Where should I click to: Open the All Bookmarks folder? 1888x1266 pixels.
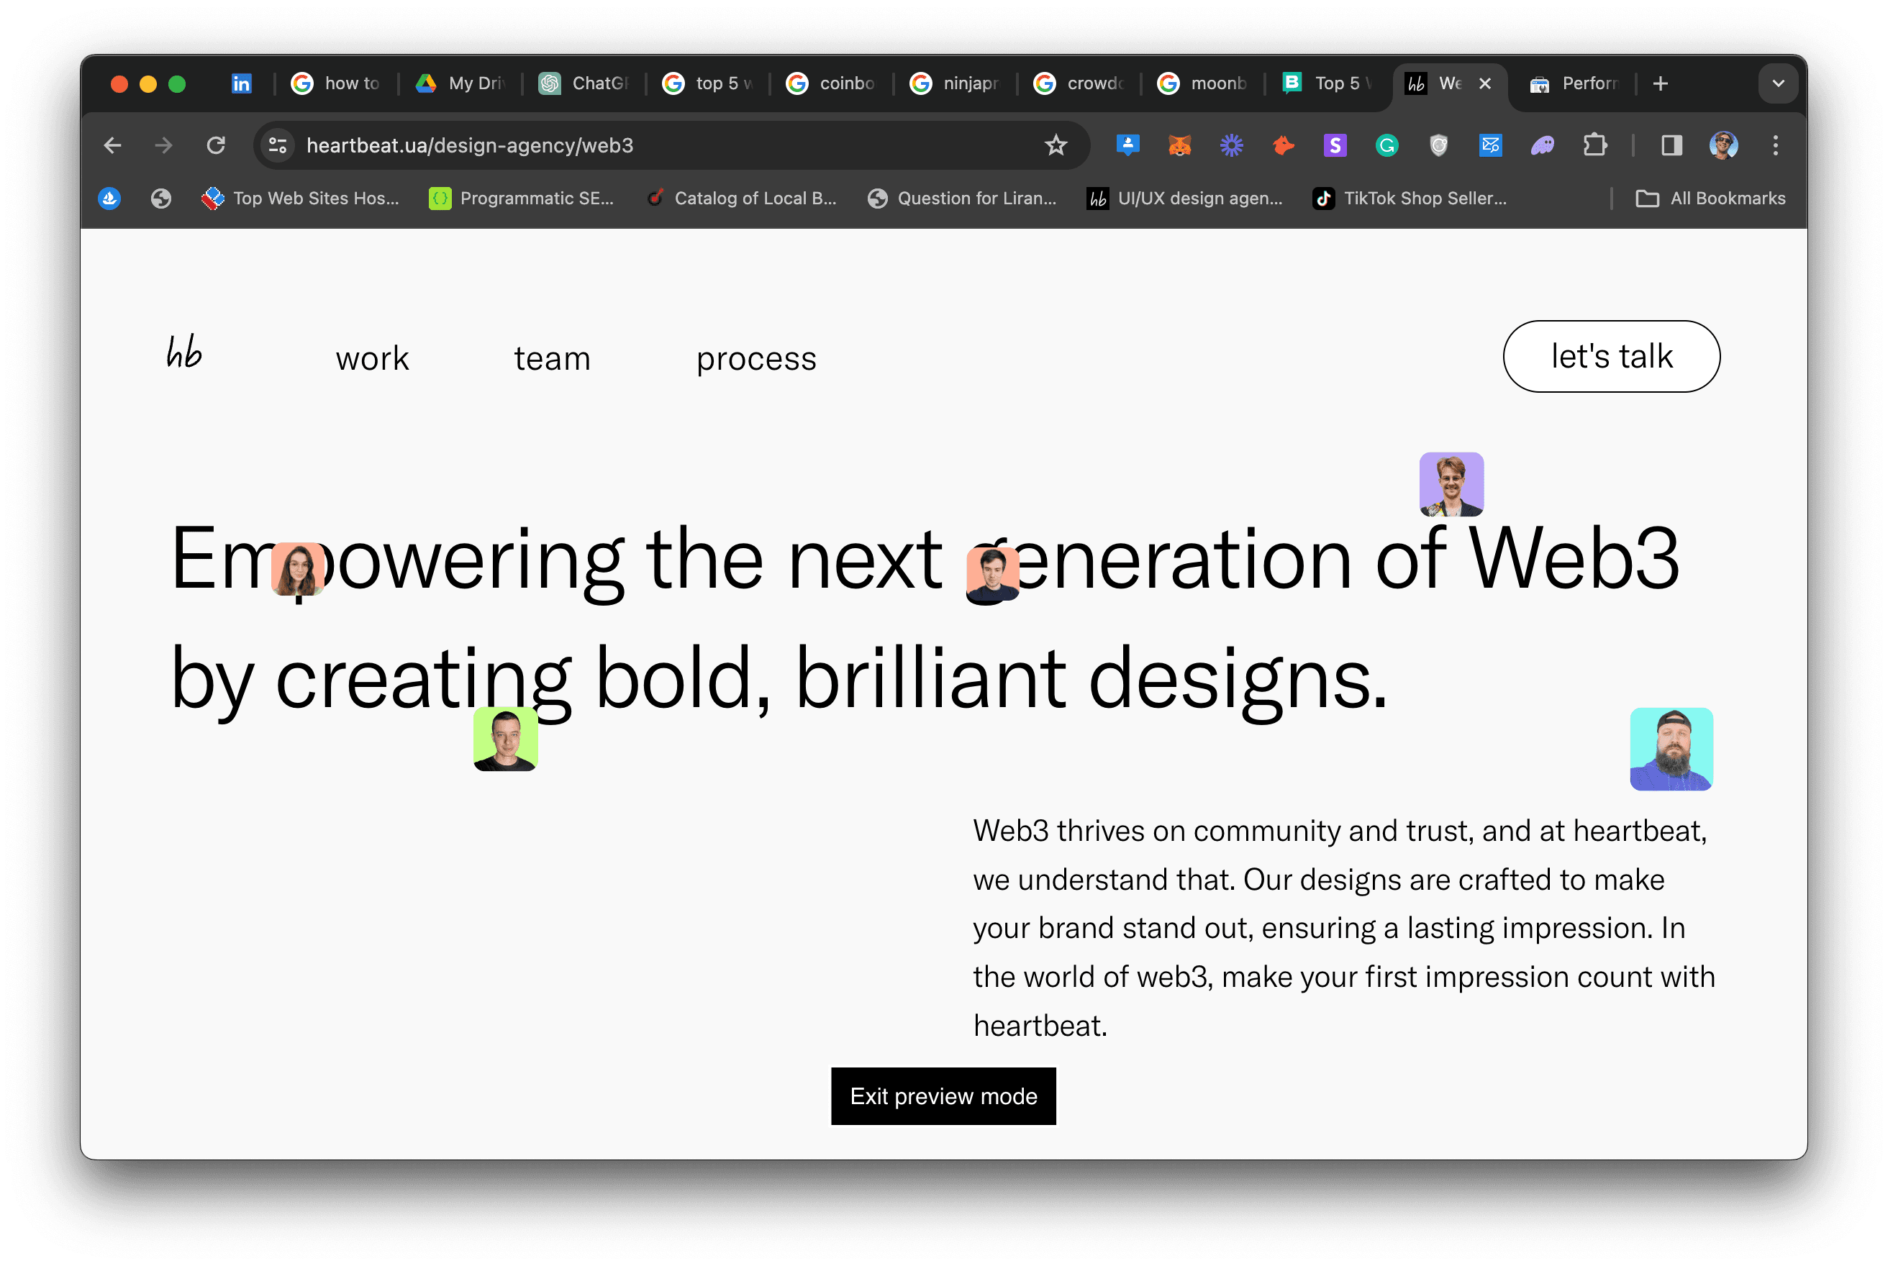pos(1710,199)
